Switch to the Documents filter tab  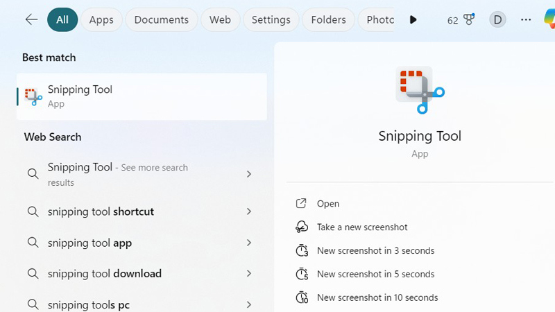pos(162,19)
